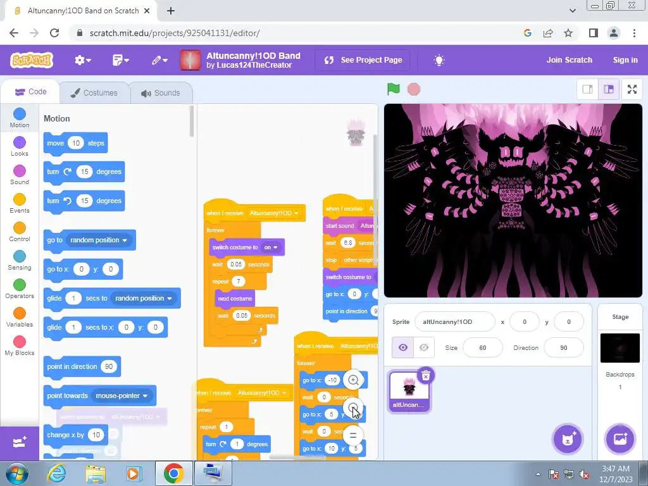Delete the altUncanny sprite via trash icon
Screen dimensions: 648x486
[426, 375]
